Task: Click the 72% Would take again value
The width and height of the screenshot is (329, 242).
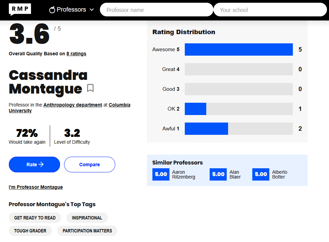Action: [x=27, y=133]
